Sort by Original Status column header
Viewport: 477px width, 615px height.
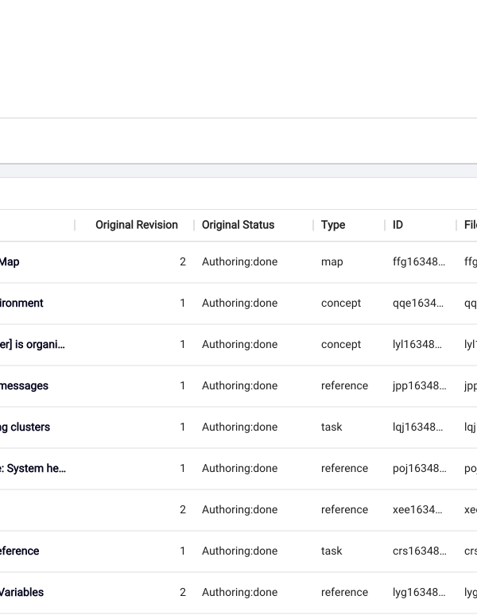coord(238,225)
